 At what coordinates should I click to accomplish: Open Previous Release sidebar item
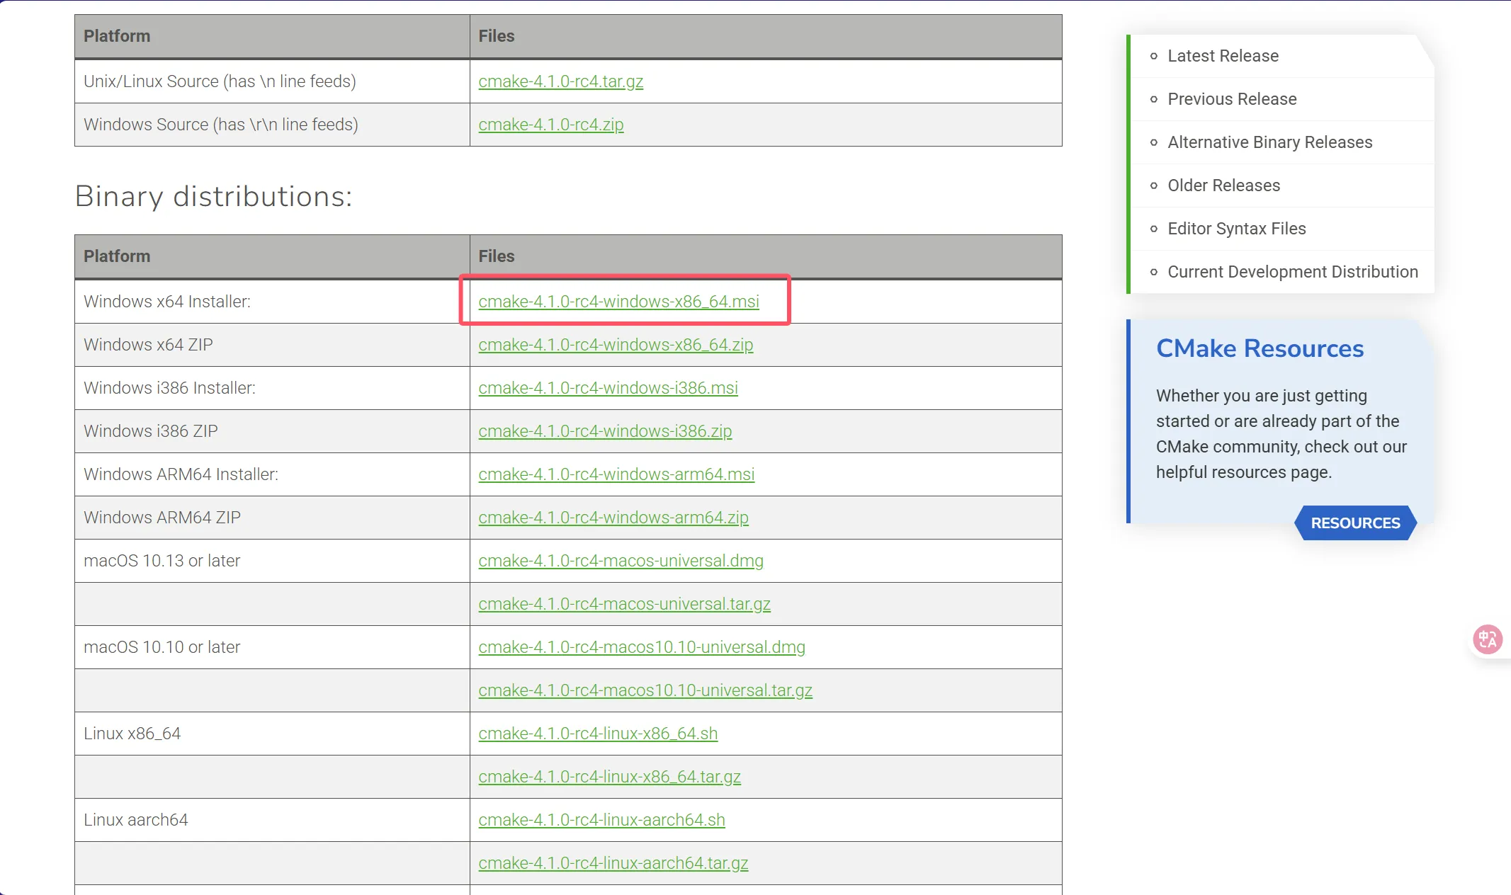(x=1232, y=99)
